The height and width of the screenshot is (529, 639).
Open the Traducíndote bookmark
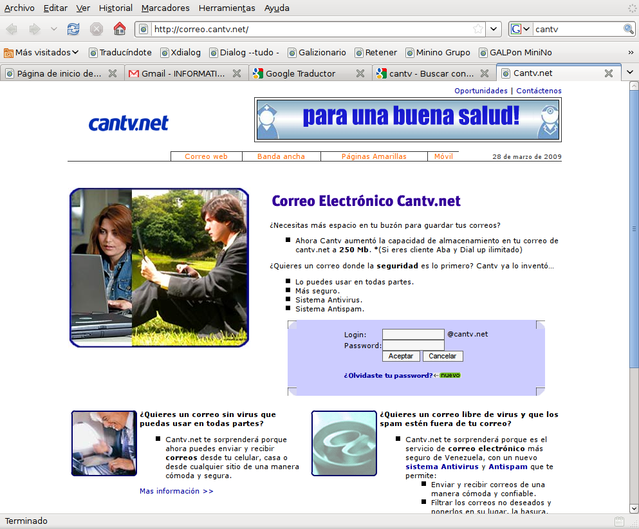[120, 53]
